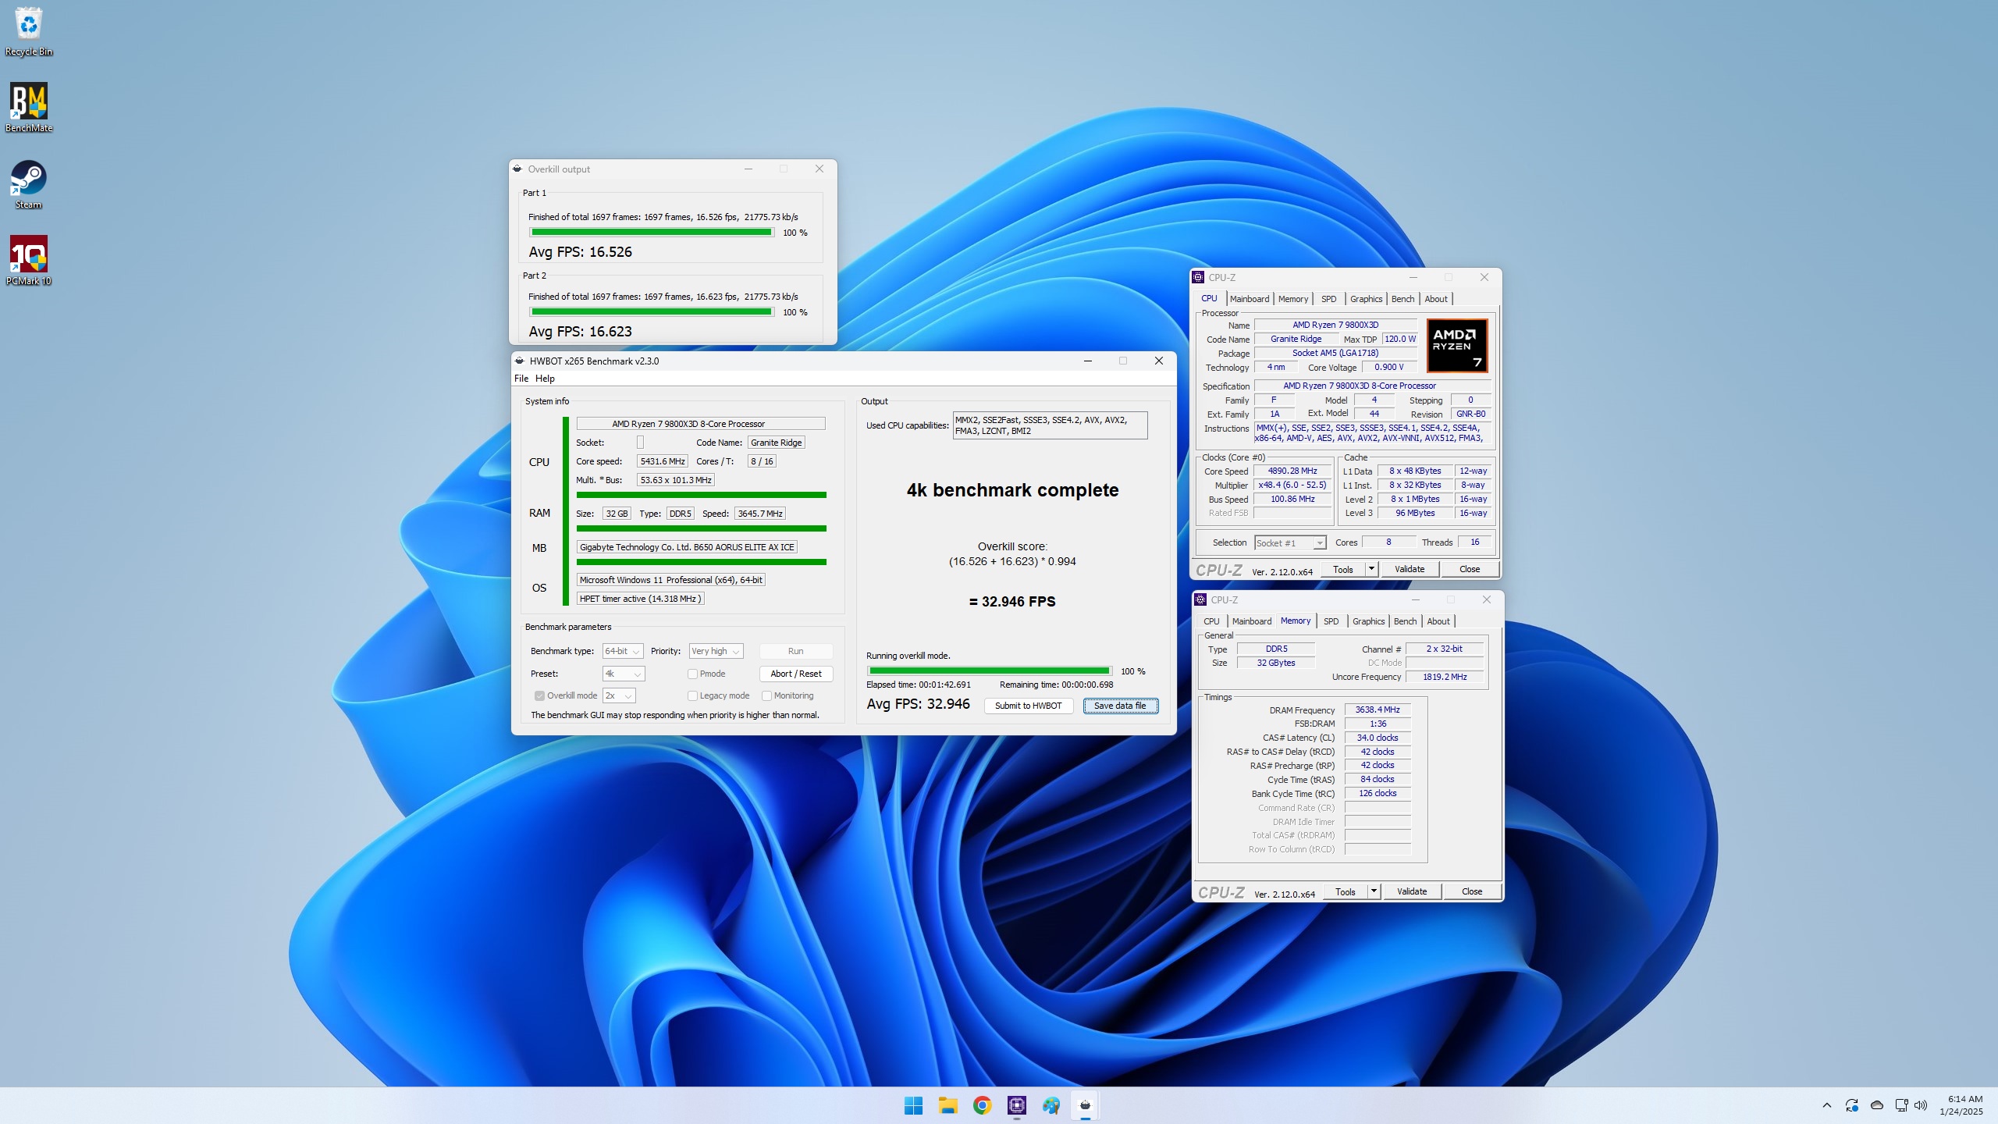Open the PCMark 10 desktop shortcut
The image size is (1998, 1124).
pyautogui.click(x=29, y=261)
